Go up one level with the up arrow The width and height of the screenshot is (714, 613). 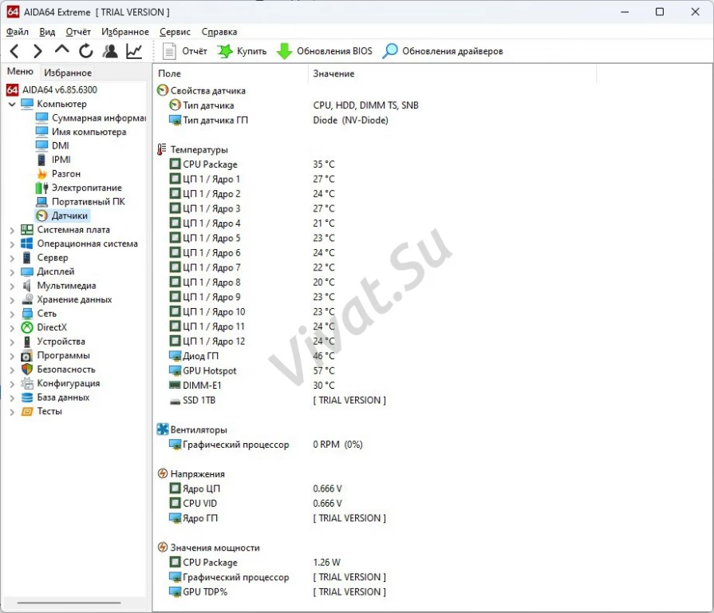(61, 51)
